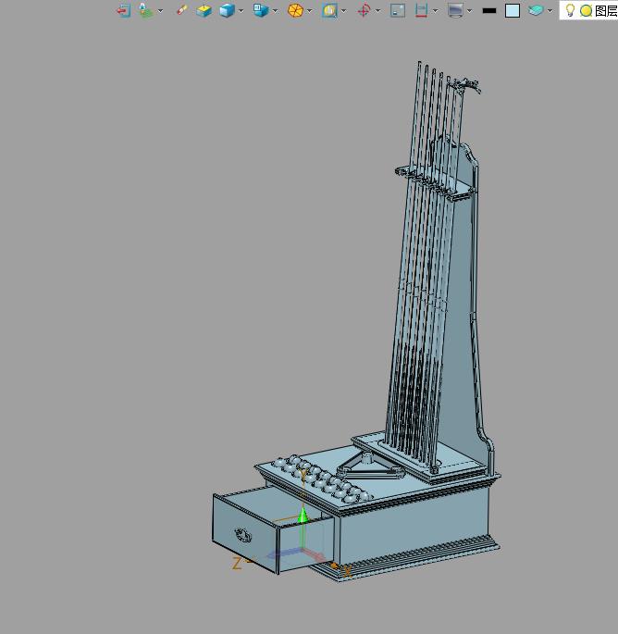This screenshot has width=618, height=634.
Task: Click the teal translucent box icon
Action: point(536,10)
